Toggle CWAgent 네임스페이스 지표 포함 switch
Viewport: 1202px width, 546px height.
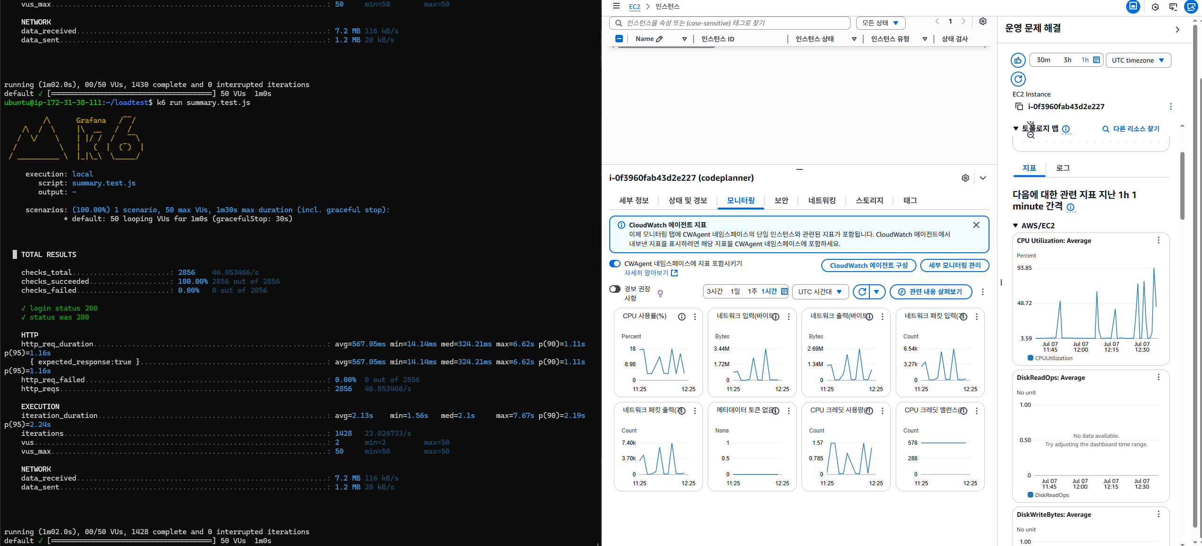(x=615, y=264)
